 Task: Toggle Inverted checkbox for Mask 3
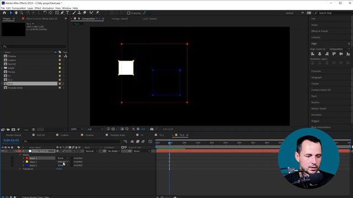[72, 165]
